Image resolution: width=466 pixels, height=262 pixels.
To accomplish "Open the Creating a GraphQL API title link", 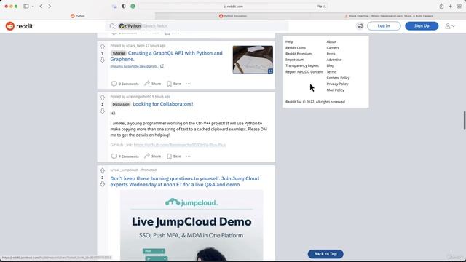I will pos(166,56).
